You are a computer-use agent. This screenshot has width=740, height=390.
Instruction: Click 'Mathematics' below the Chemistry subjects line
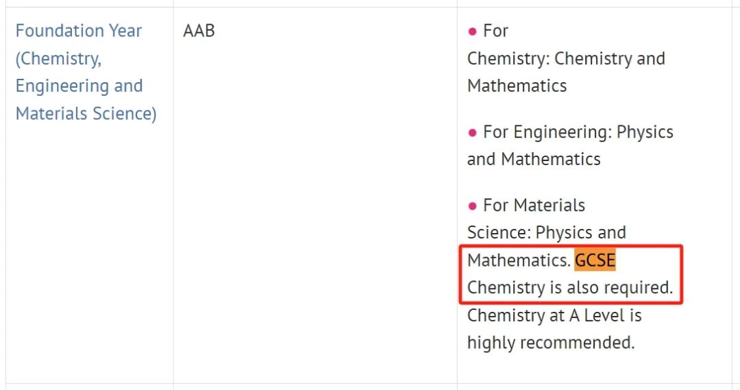517,86
